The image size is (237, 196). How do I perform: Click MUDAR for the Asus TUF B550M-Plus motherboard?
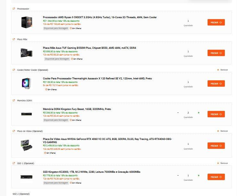point(216,53)
